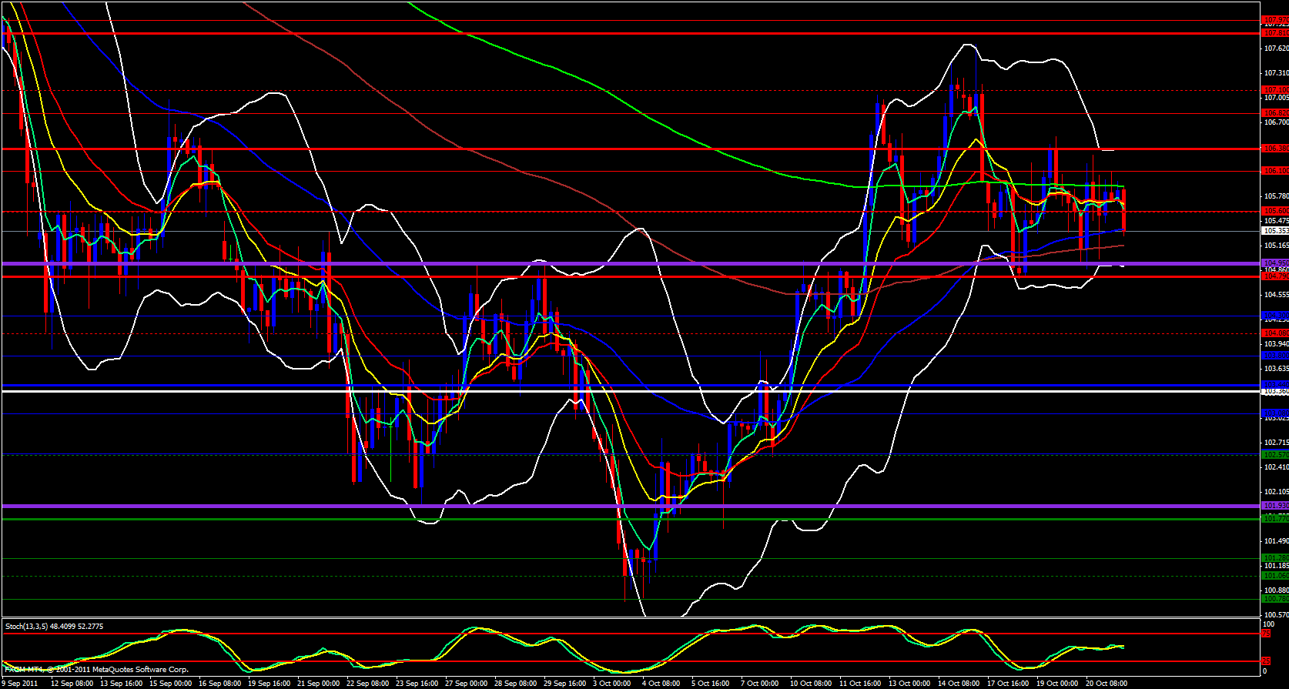
Task: Click the red 105.600 price level tag
Action: point(1275,211)
